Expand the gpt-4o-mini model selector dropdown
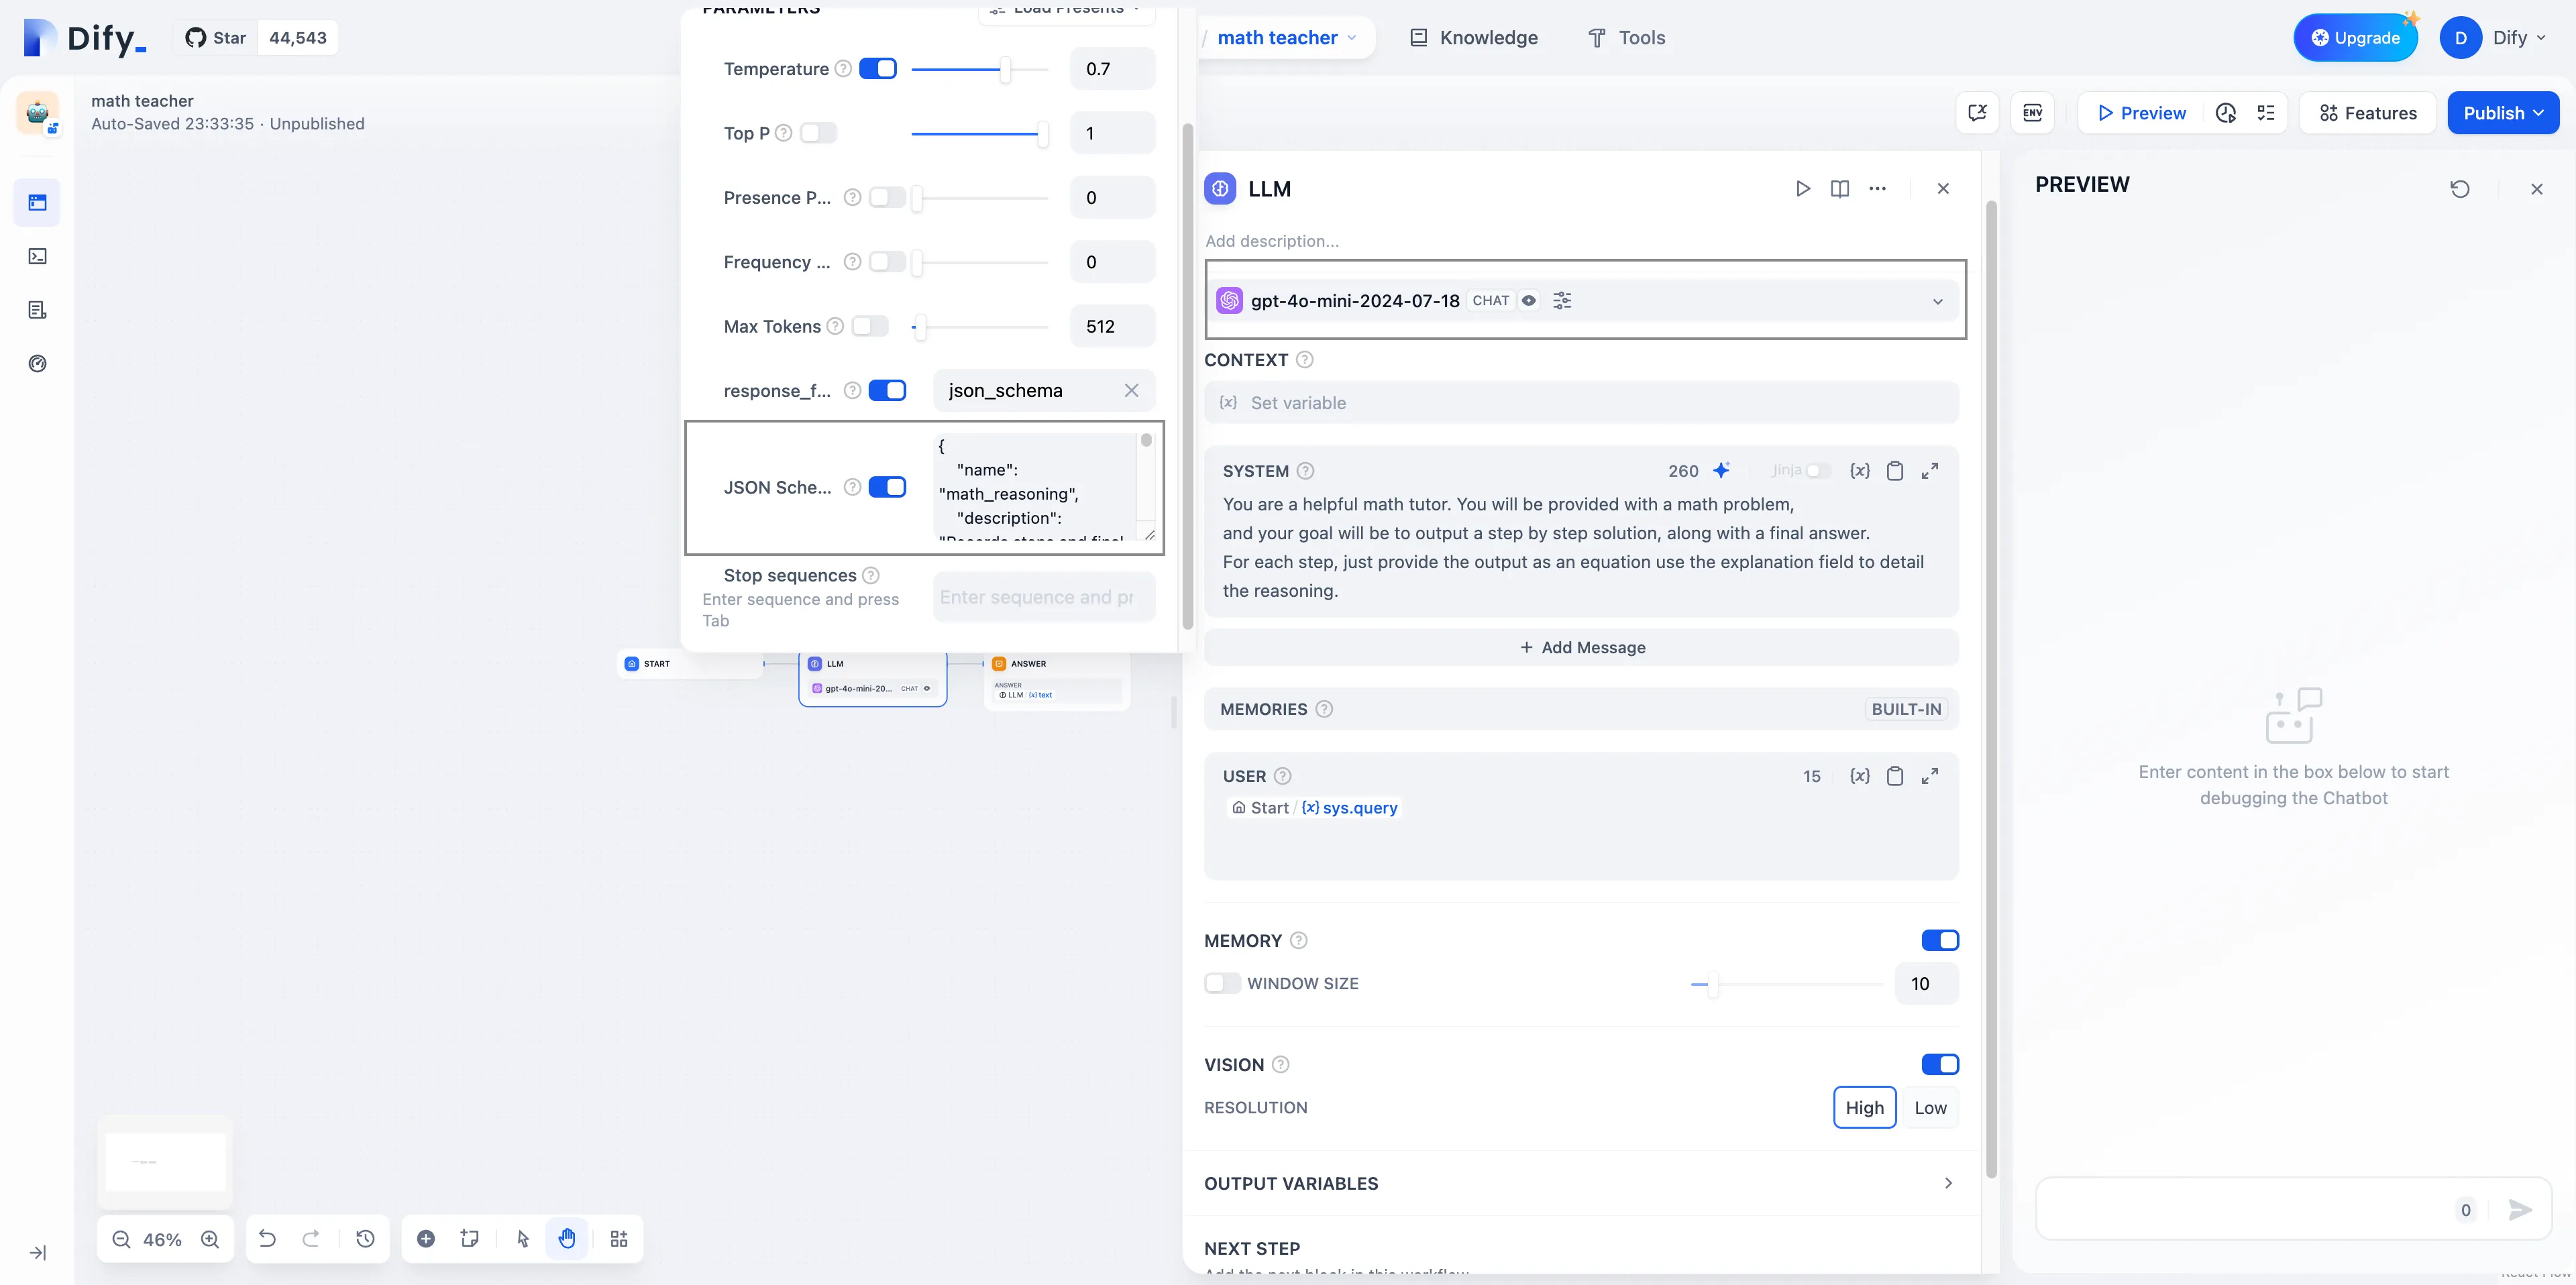This screenshot has height=1285, width=2576. (1937, 301)
